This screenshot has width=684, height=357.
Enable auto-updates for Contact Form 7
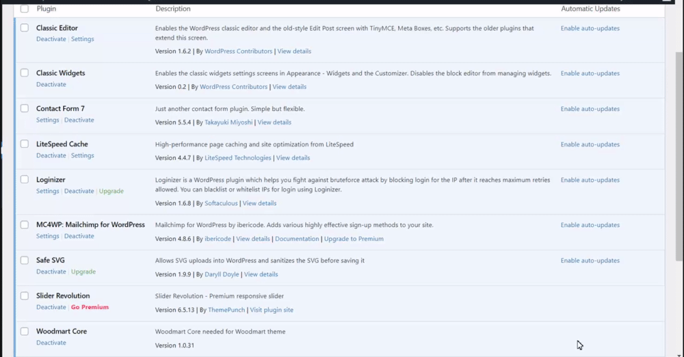pos(590,109)
